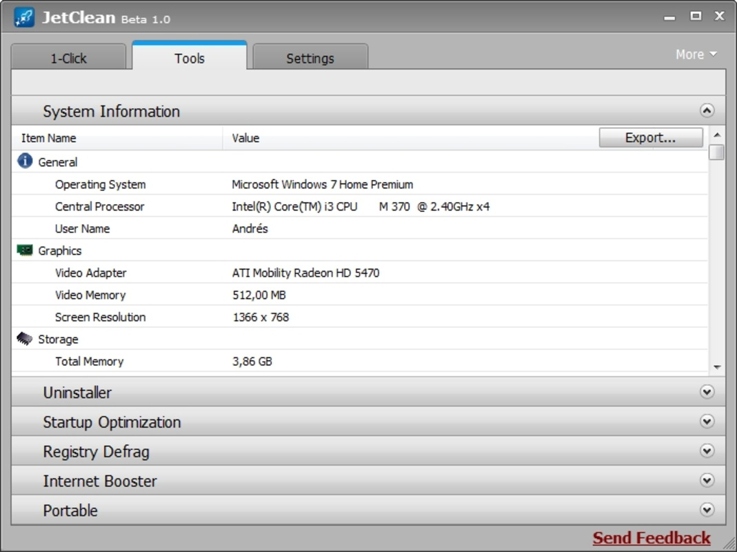Select the Video Memory row label

(x=90, y=295)
